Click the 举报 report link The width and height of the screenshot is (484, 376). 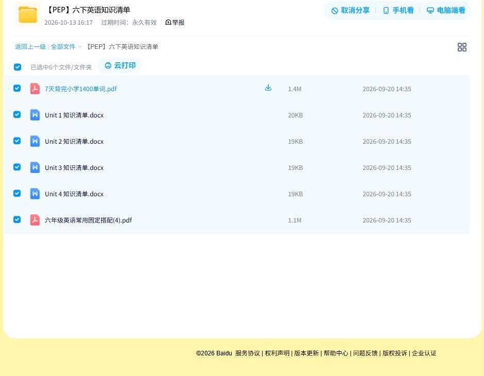(x=175, y=22)
